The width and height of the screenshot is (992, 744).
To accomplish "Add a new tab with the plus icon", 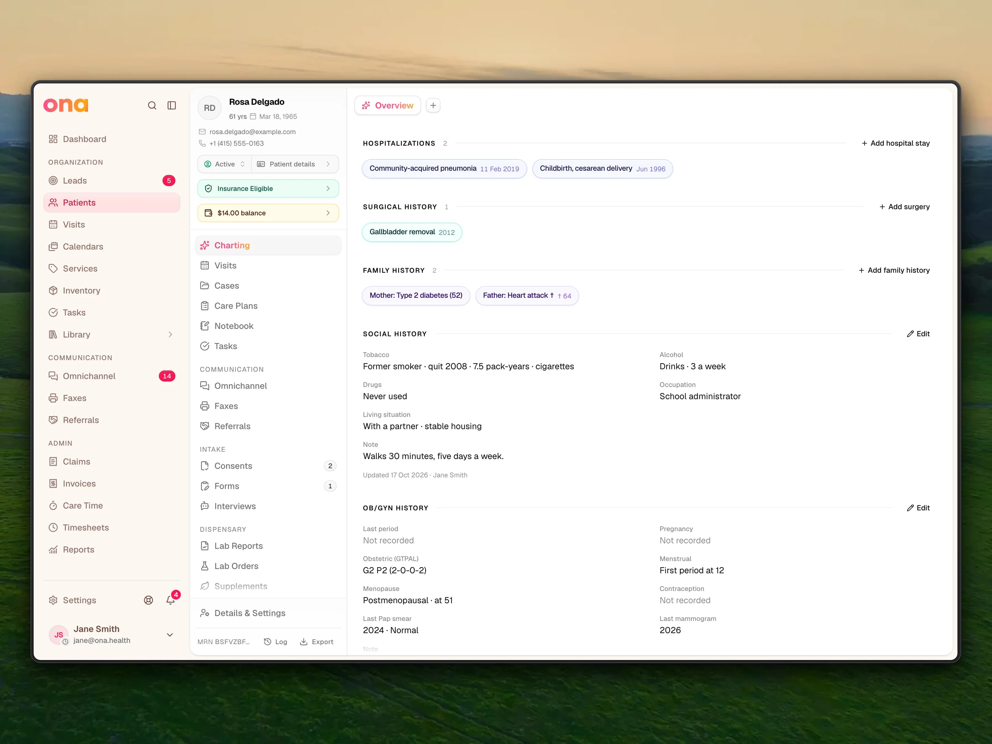I will coord(433,105).
